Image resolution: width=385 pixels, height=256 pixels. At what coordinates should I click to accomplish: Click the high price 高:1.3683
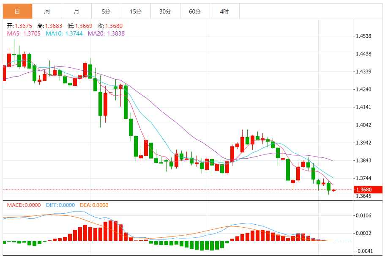point(49,26)
